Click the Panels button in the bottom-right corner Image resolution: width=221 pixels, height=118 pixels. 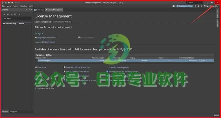pyautogui.click(x=217, y=115)
